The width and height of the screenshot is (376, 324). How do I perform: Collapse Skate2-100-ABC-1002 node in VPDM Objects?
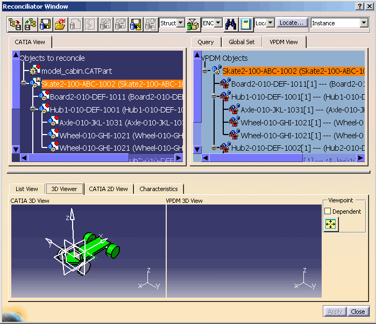[205, 71]
